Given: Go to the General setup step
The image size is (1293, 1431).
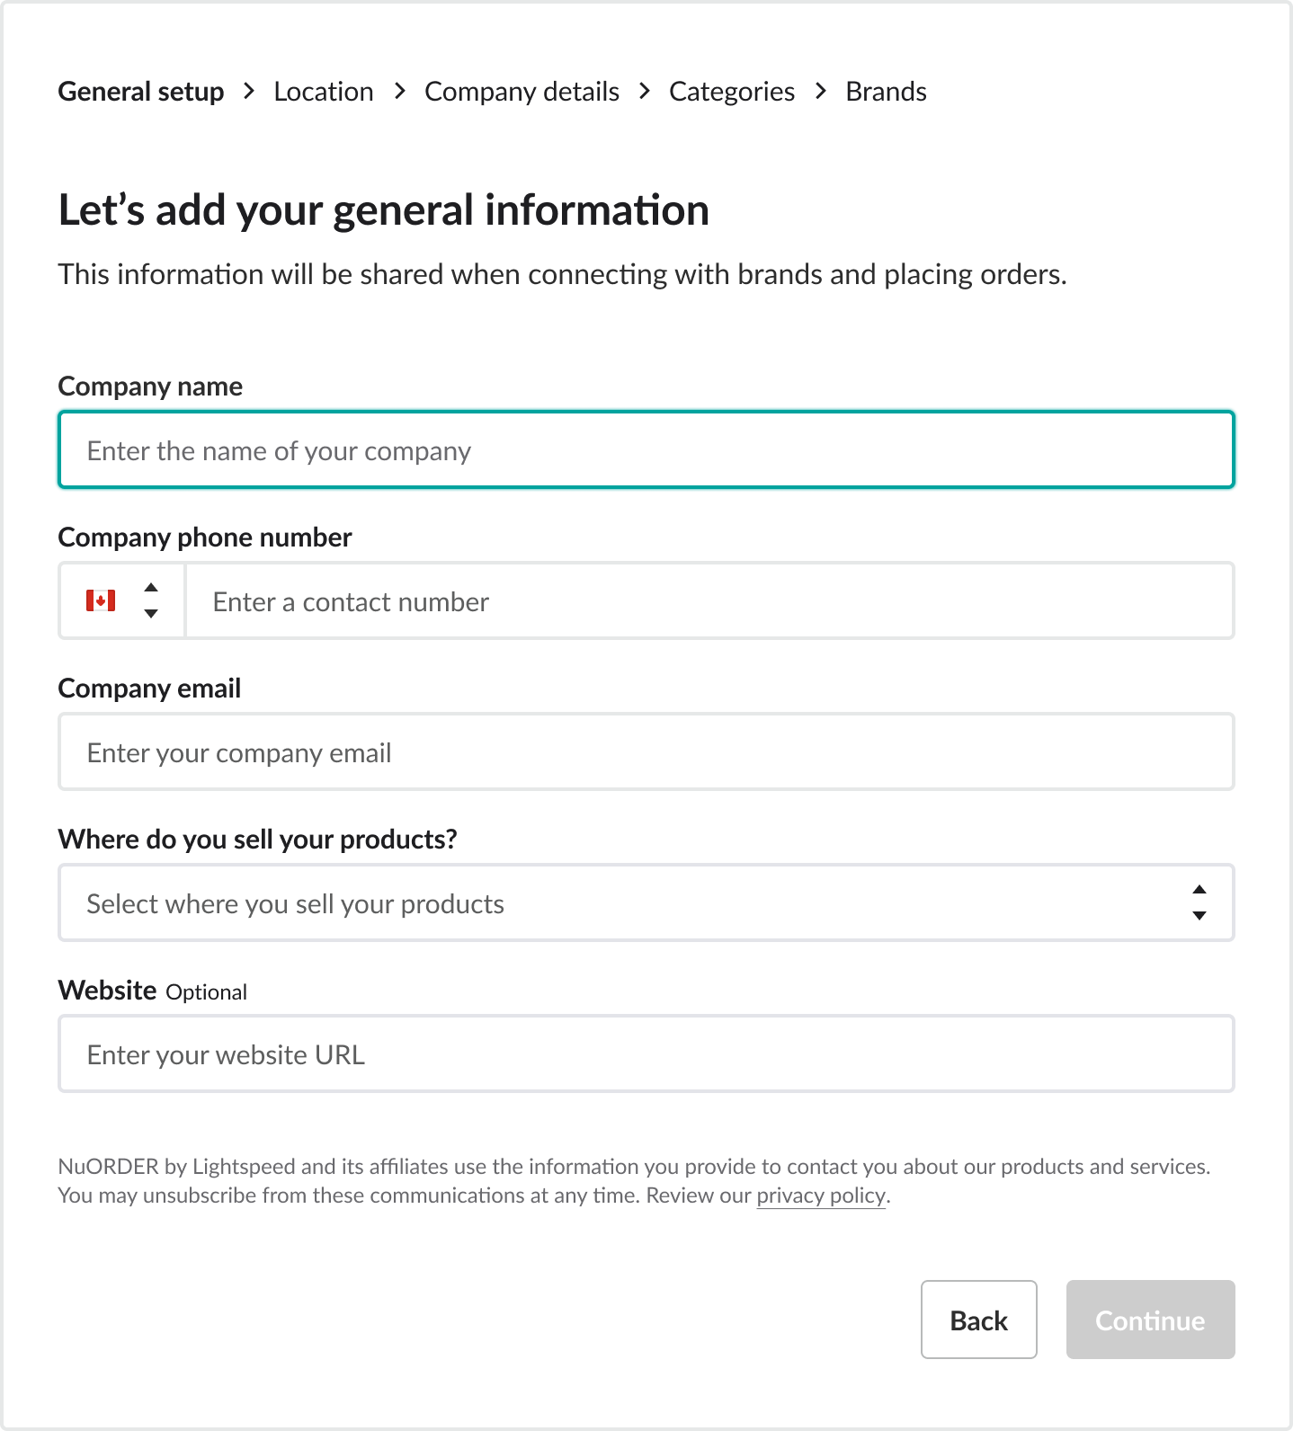Looking at the screenshot, I should pyautogui.click(x=141, y=92).
